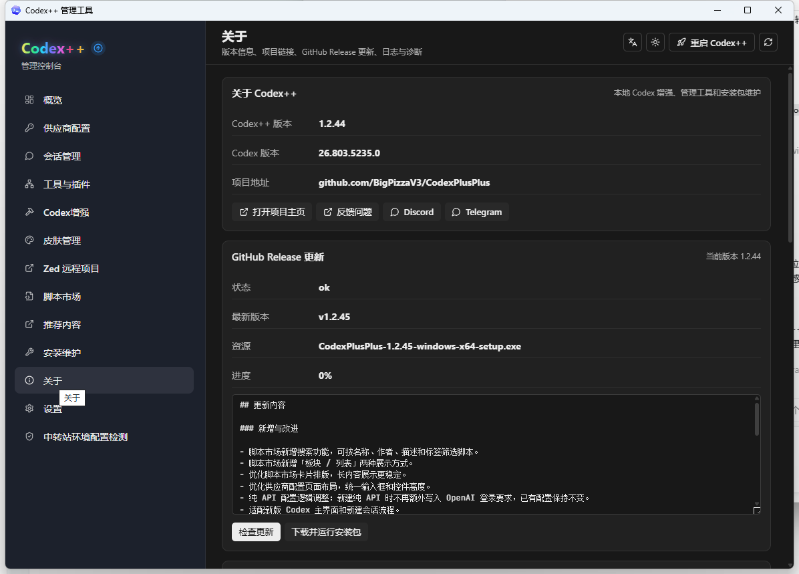Click the latest version value v1.2.45
Screen dimensions: 799x574
coord(334,317)
